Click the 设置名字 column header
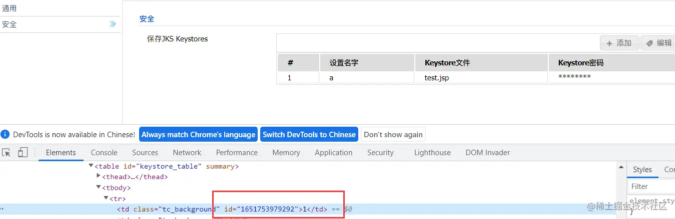Viewport: 675px width, 219px height. 367,63
